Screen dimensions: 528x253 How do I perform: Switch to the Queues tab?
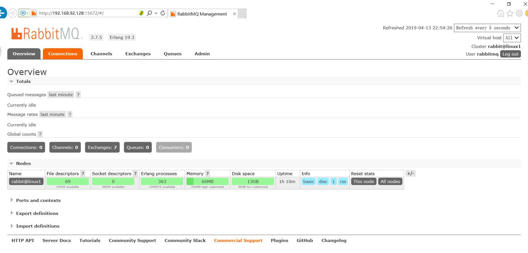click(173, 54)
